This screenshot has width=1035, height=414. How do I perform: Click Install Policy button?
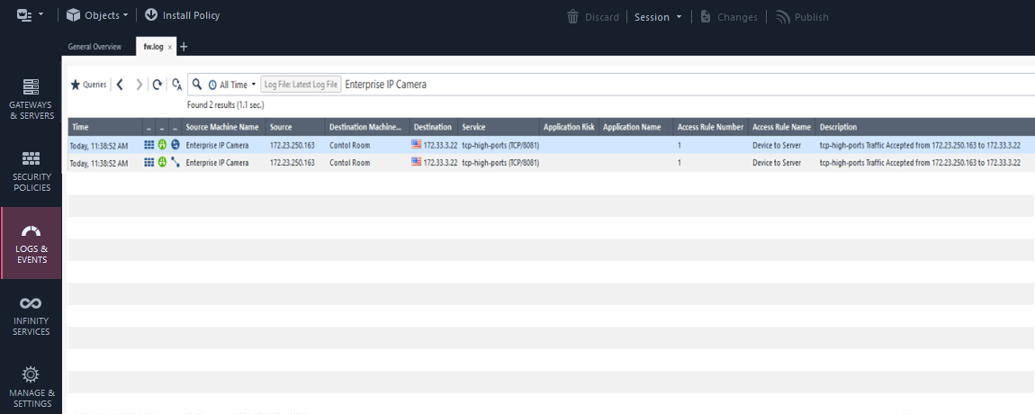pos(182,15)
